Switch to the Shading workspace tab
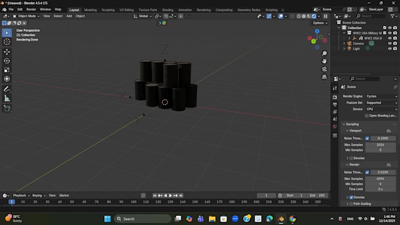 coord(168,10)
